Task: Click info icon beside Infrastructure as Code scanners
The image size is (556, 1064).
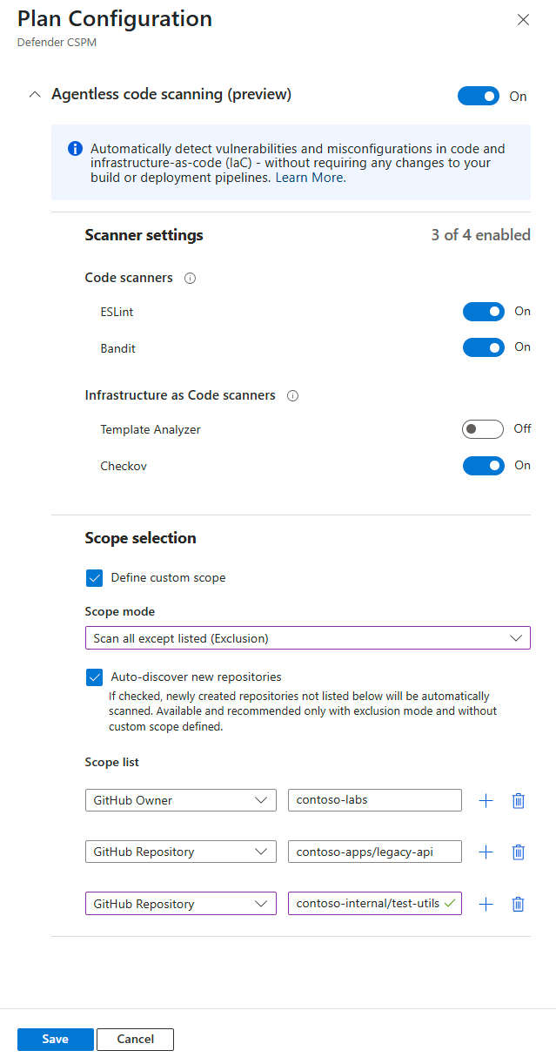Action: click(x=292, y=395)
